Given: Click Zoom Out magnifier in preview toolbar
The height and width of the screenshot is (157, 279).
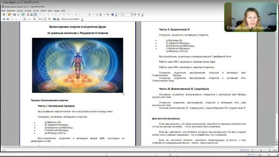Looking at the screenshot, I should pos(49,19).
